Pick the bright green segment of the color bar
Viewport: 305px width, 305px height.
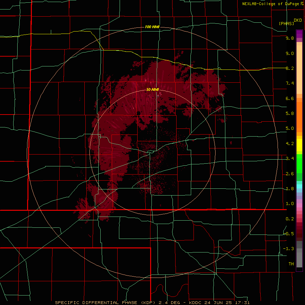click(x=299, y=163)
